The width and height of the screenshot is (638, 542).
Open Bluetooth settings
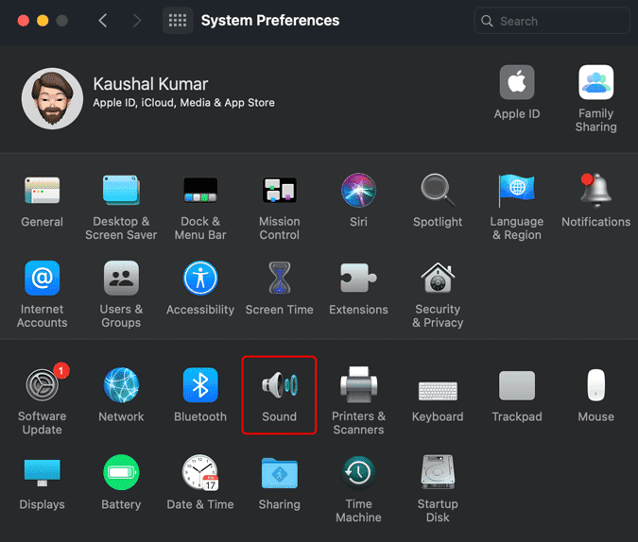[x=200, y=395]
